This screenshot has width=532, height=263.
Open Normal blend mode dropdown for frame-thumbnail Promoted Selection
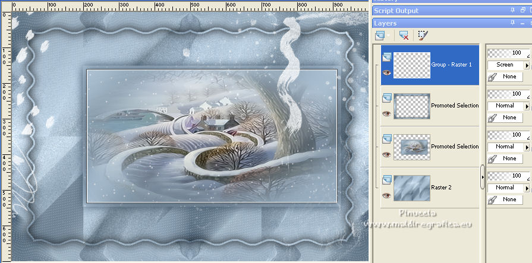[x=527, y=106]
